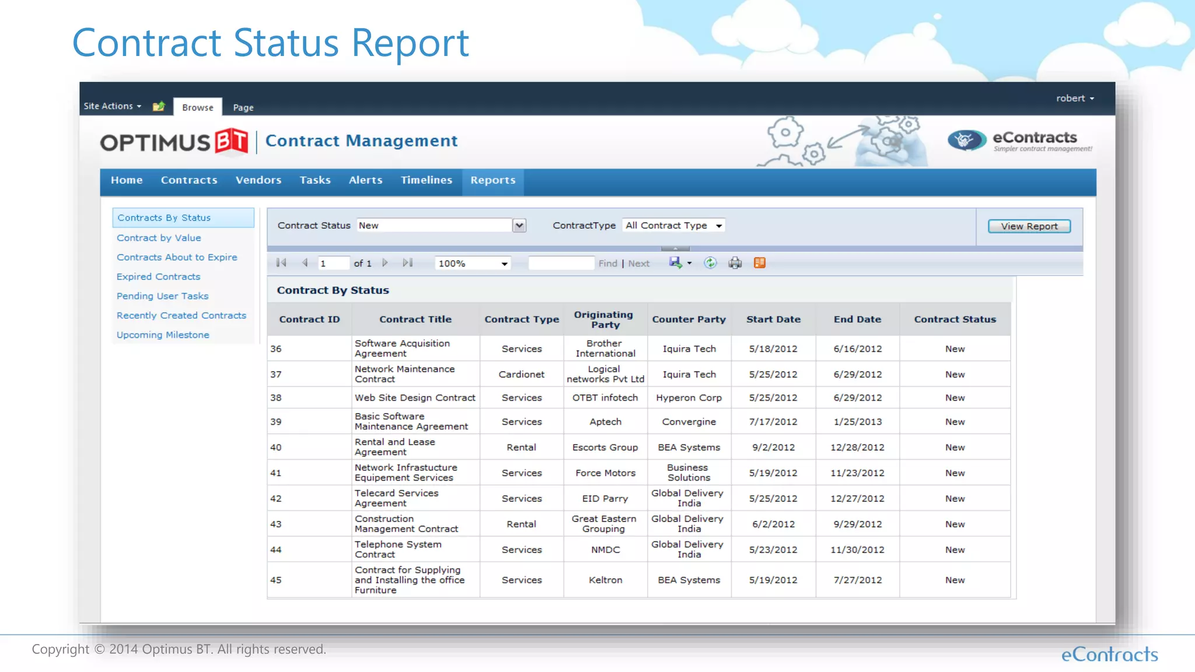This screenshot has height=672, width=1195.
Task: Open Pending User Tasks report
Action: tap(162, 296)
